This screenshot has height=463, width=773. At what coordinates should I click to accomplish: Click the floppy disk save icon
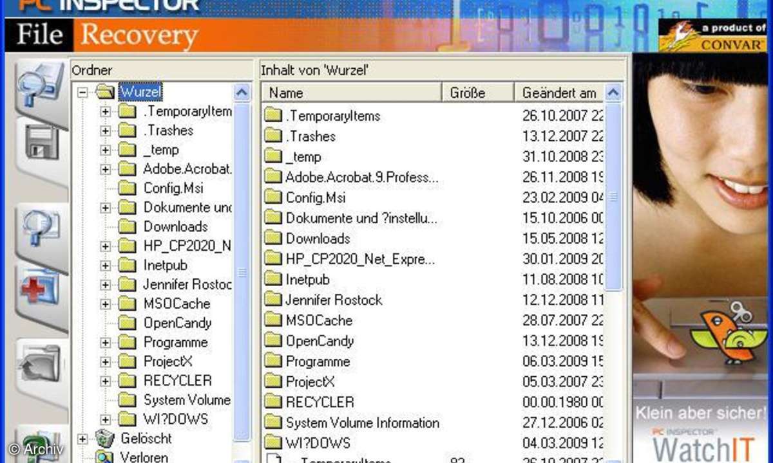[41, 143]
